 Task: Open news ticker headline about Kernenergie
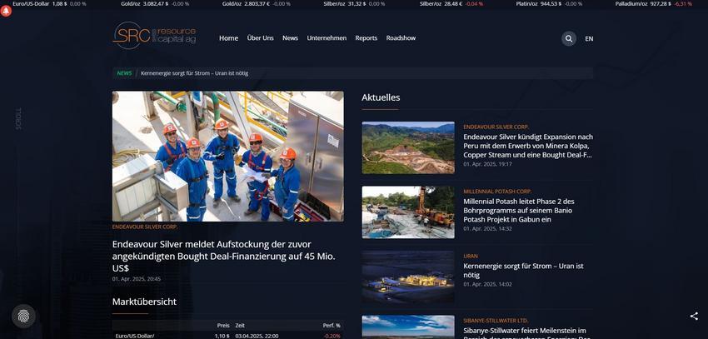pyautogui.click(x=195, y=73)
